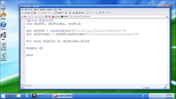This screenshot has width=176, height=99.
Task: Open the Debug menu
Action: point(36,10)
